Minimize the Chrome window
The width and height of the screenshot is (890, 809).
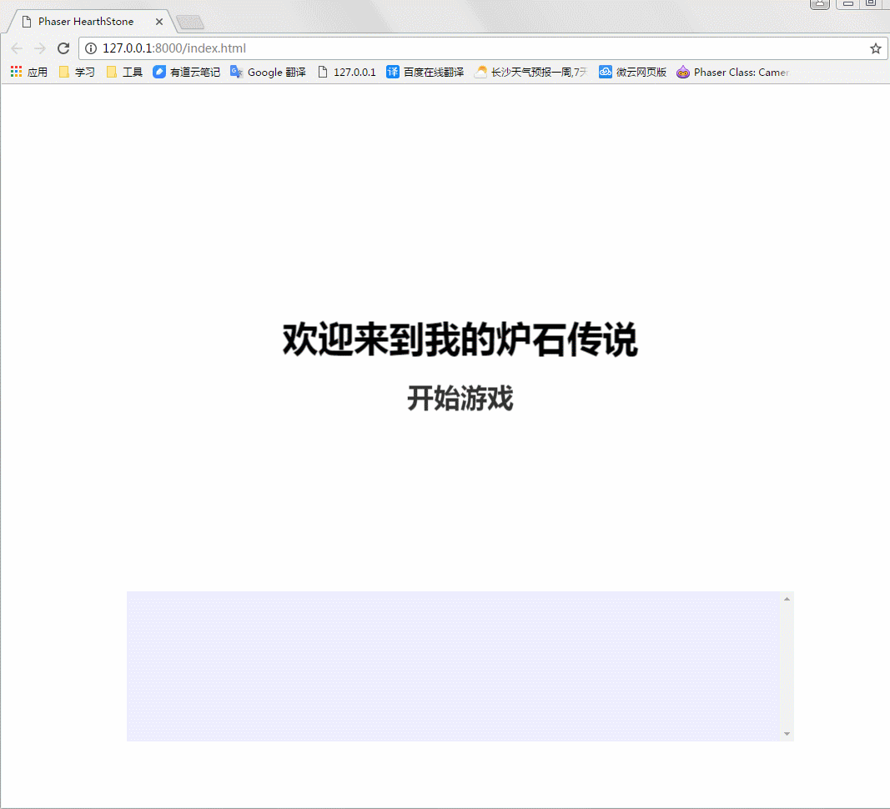pyautogui.click(x=848, y=3)
